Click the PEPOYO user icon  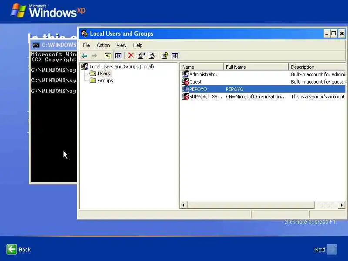(185, 89)
